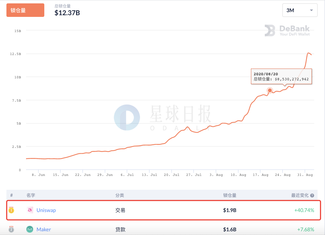325x235 pixels.
Task: Click the $8,530,272,942 tooltip value
Action: (x=292, y=79)
